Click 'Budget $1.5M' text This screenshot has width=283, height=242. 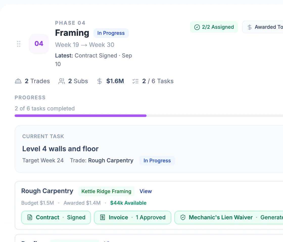click(x=38, y=203)
